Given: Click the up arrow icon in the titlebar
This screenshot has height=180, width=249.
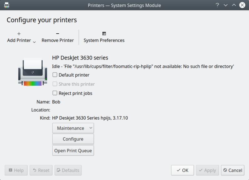Looking at the screenshot, I should 234,5.
